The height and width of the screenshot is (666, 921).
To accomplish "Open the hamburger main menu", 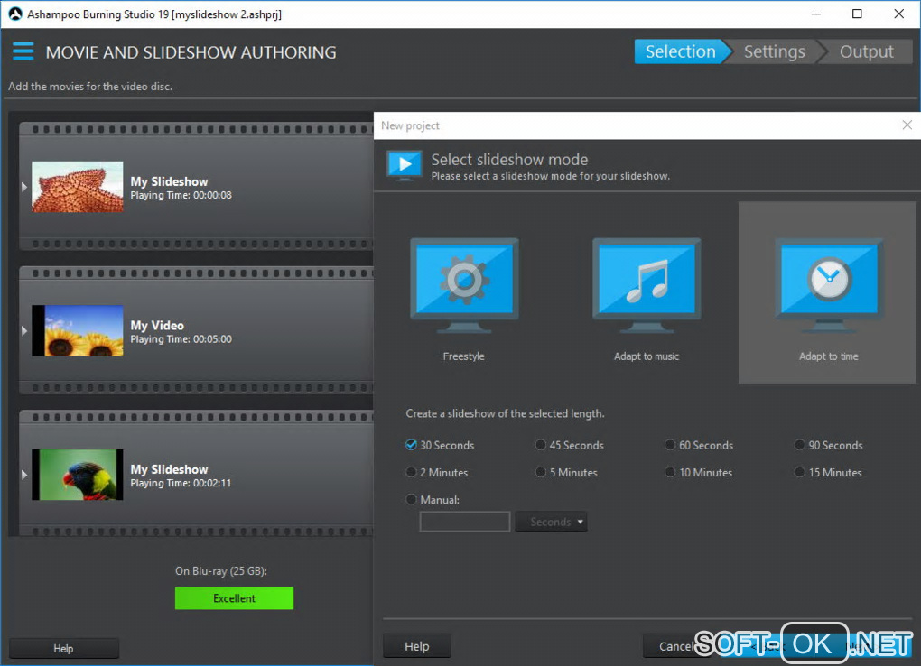I will (23, 51).
